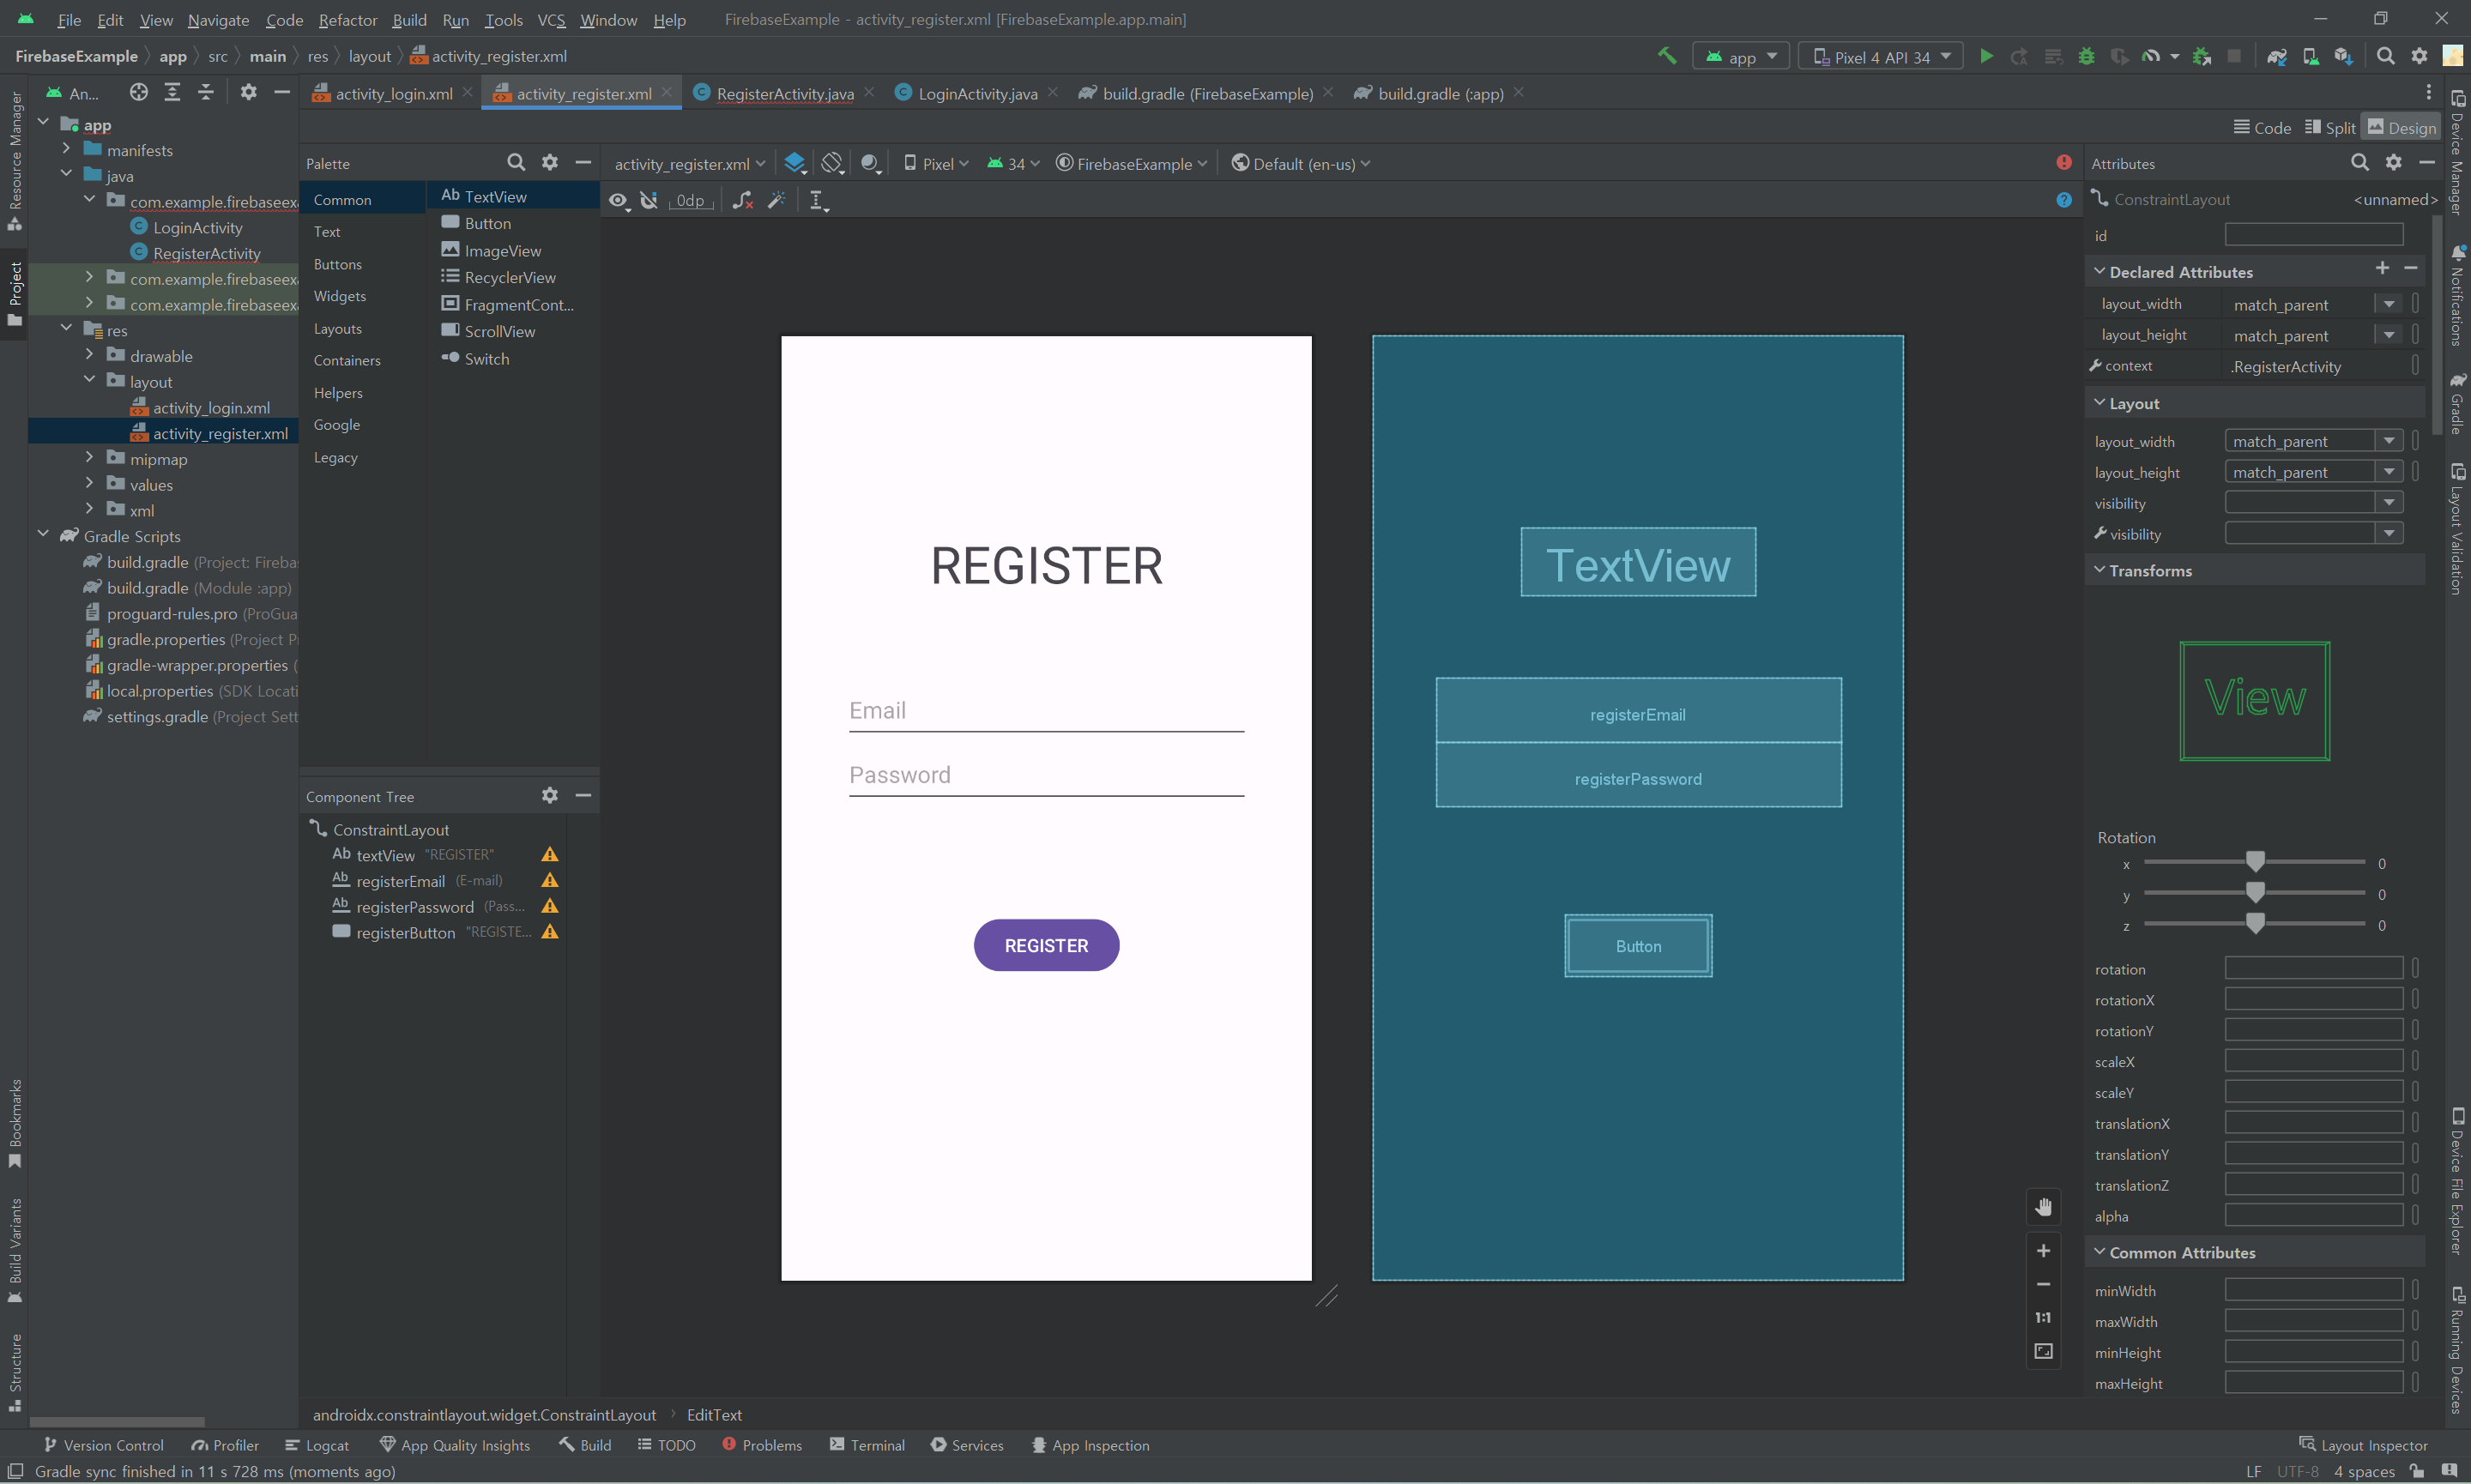Toggle View Options eye icon
Screen dimensions: 2471x1484
619,200
